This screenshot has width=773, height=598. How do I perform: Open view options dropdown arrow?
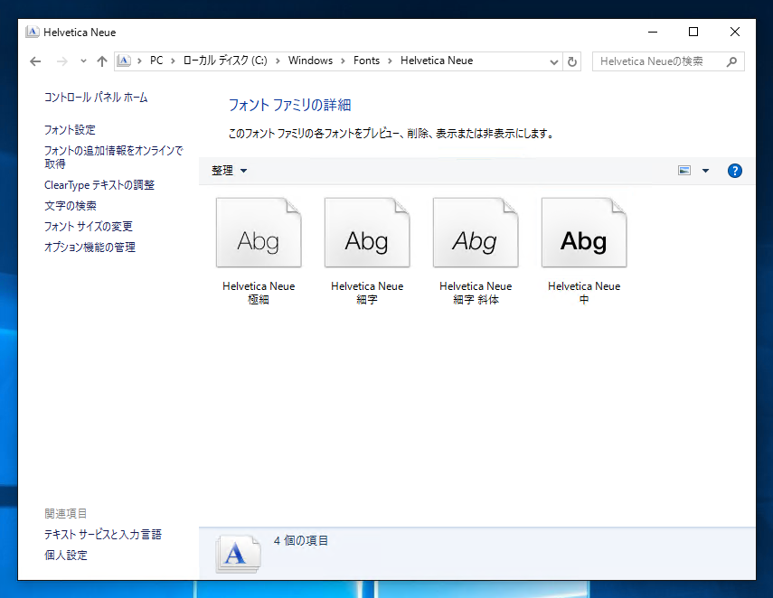[705, 171]
